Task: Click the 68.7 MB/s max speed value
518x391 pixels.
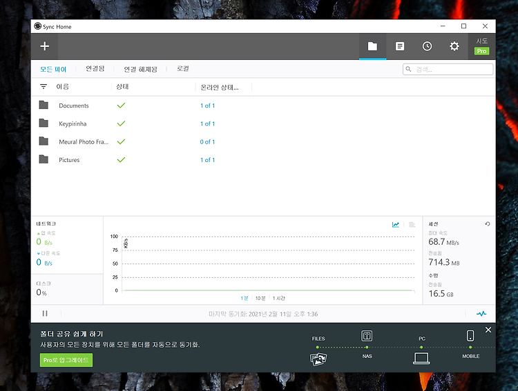Action: (443, 242)
